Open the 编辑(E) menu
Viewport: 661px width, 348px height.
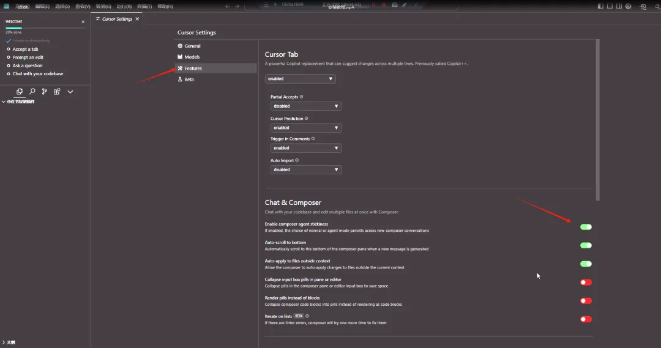pyautogui.click(x=42, y=6)
